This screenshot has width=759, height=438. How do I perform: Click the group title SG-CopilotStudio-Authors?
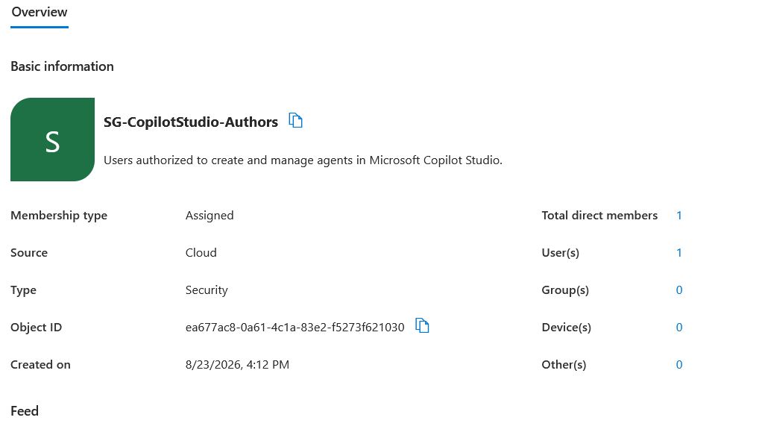pos(191,122)
